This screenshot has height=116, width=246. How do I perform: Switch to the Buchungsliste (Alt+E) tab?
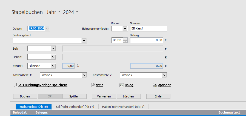pyautogui.click(x=34, y=107)
